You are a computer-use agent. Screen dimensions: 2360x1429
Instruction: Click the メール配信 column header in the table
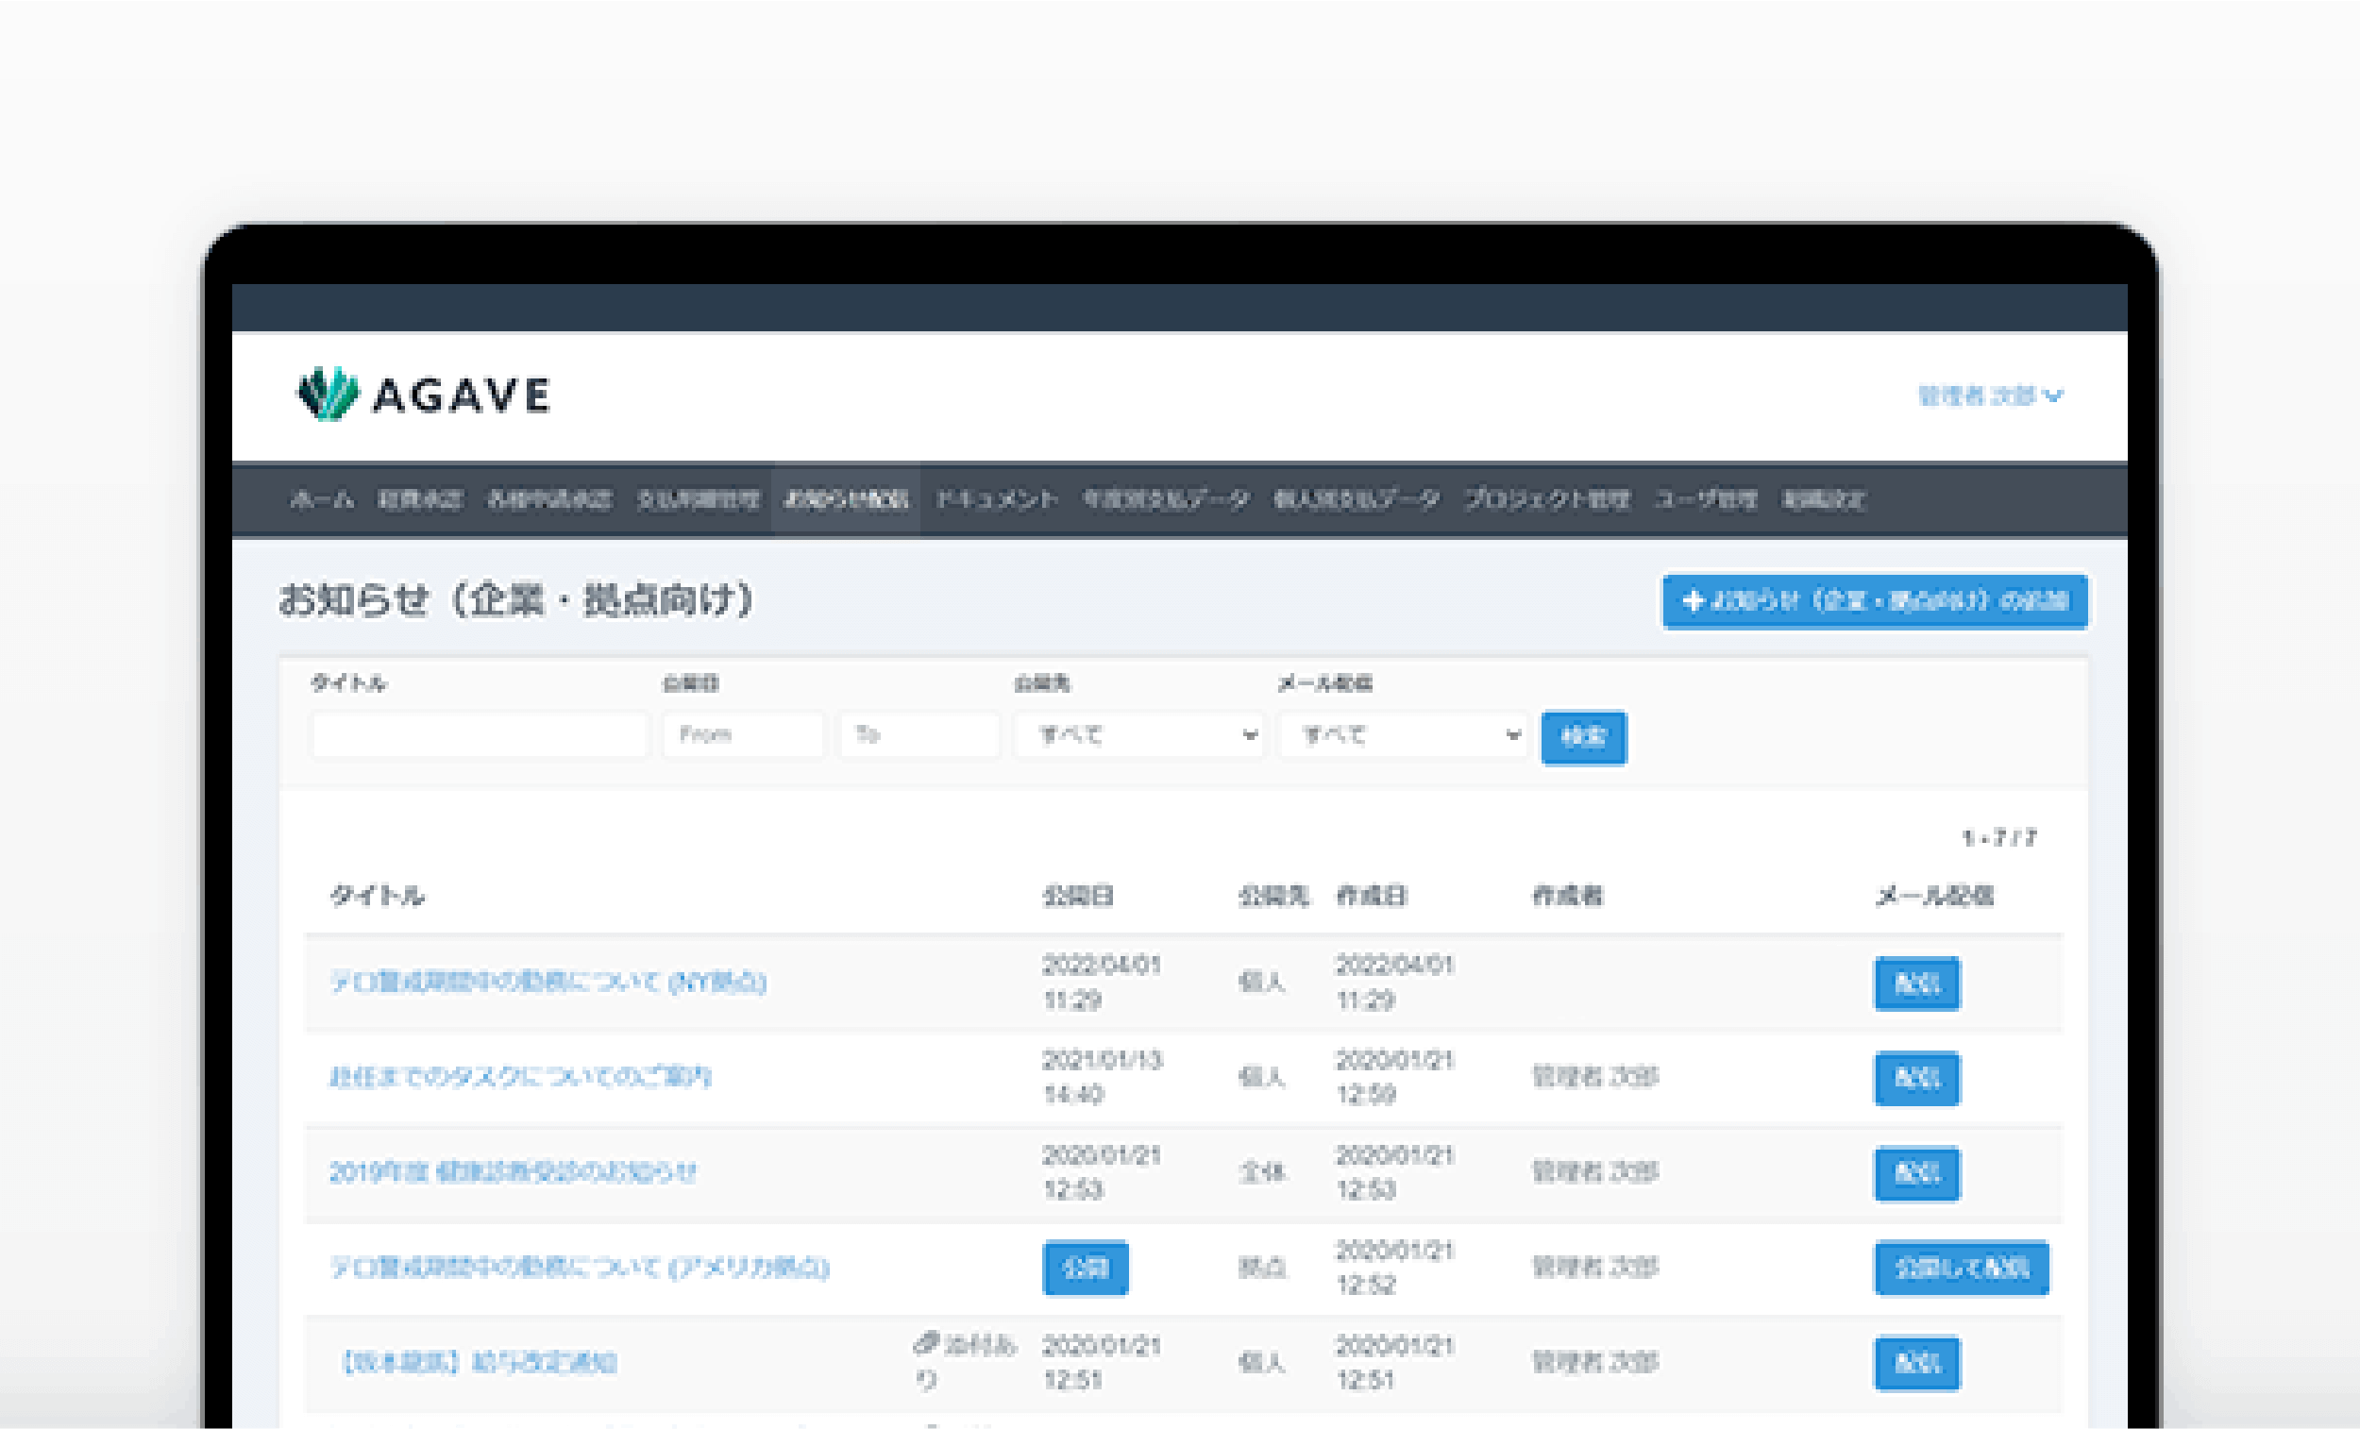[x=1935, y=896]
